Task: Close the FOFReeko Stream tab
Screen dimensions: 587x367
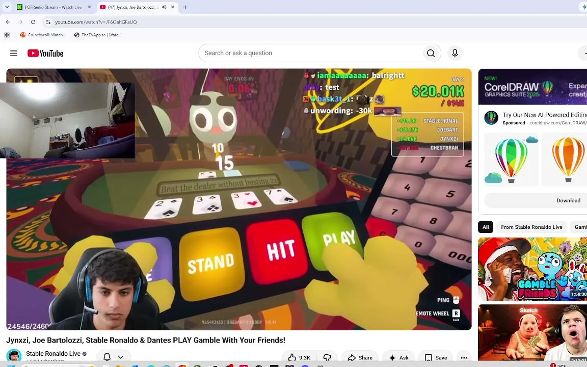Action: (89, 7)
